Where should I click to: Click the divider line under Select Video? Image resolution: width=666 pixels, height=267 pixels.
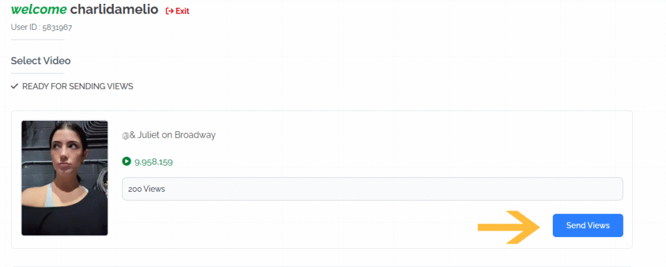click(x=38, y=73)
